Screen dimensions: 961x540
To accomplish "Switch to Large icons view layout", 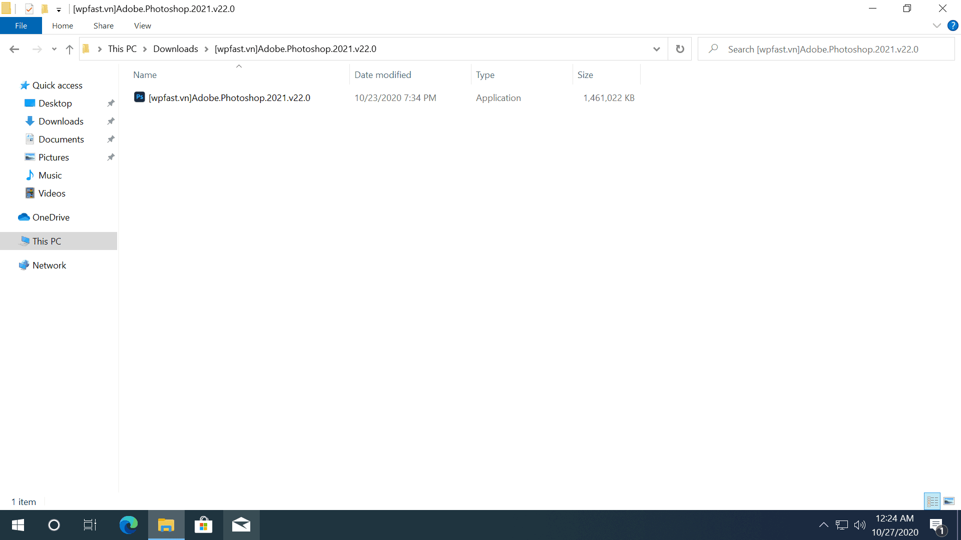I will tap(949, 501).
